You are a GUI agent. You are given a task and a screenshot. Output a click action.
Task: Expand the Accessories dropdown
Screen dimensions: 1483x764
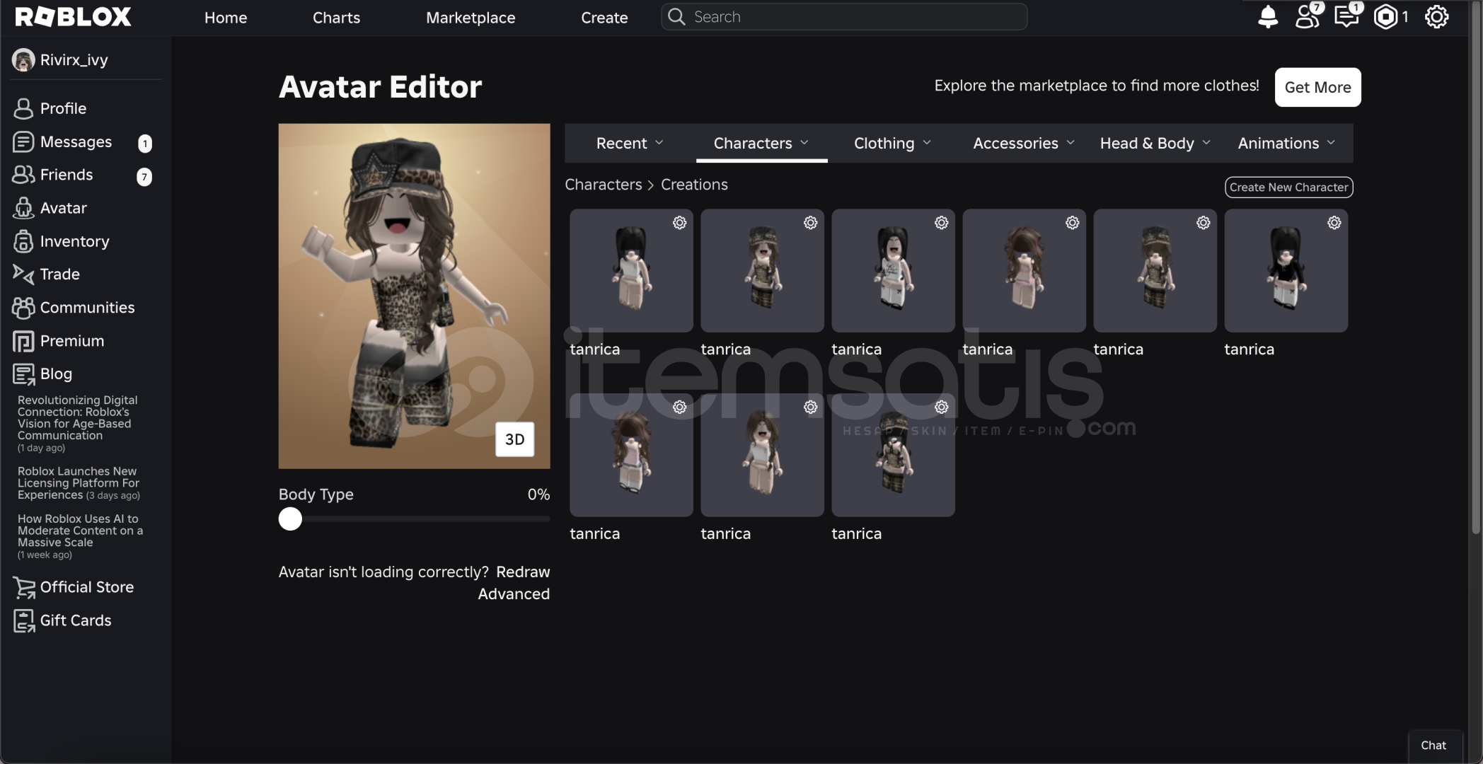point(1024,143)
